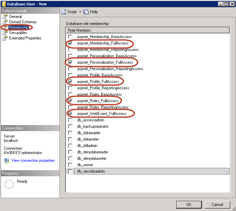Viewport: 236px width, 211px height.
Task: Click the Help toolbar icon
Action: click(x=86, y=12)
